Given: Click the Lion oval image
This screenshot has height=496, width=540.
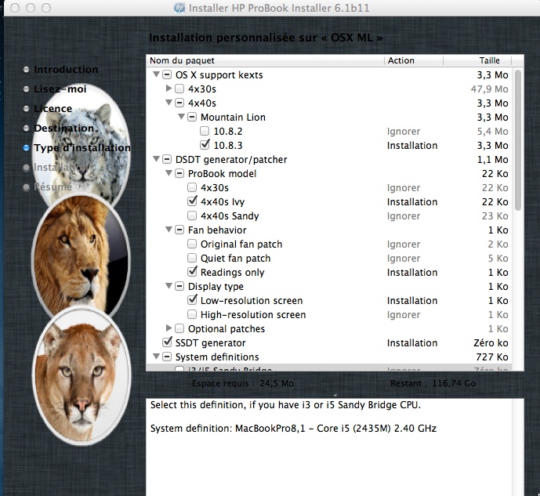Looking at the screenshot, I should coord(81,256).
